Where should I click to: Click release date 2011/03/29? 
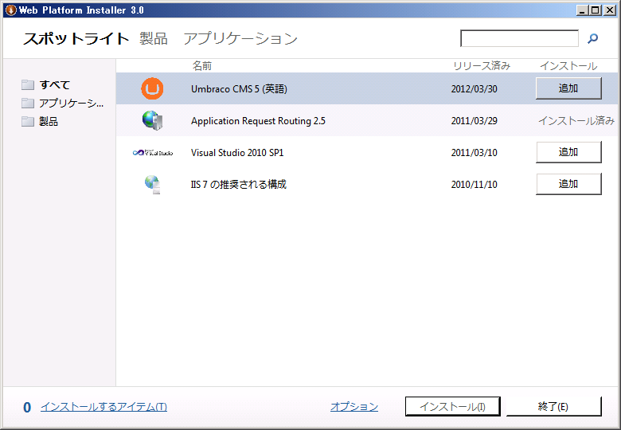tap(474, 121)
